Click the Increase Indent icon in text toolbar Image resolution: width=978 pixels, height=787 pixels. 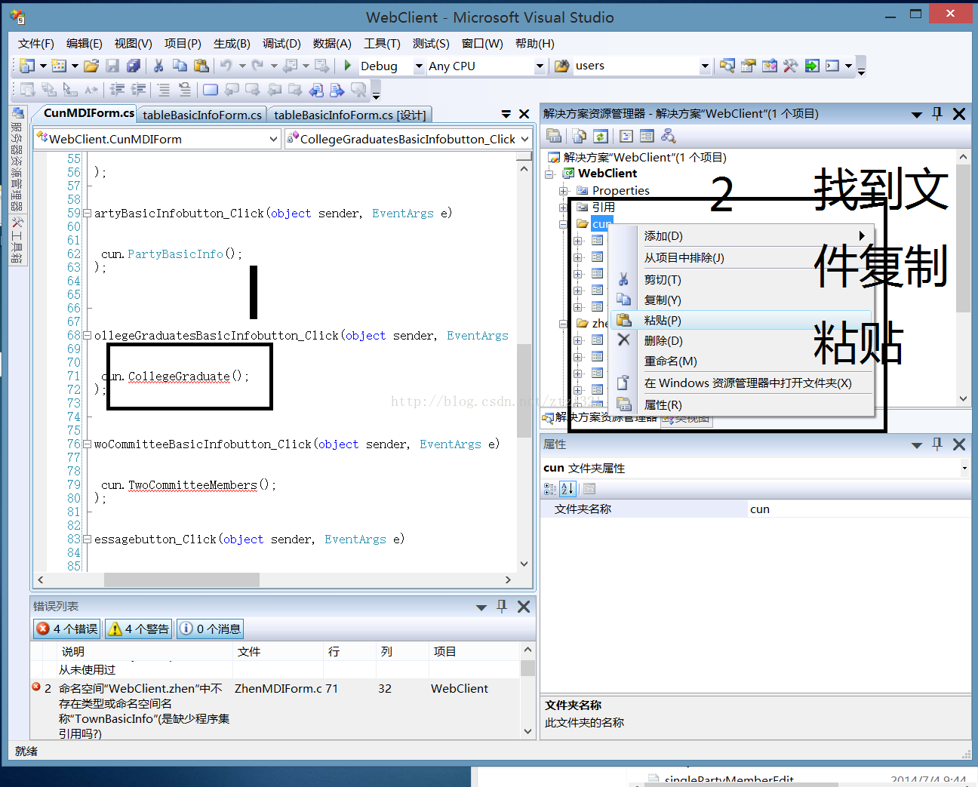[138, 90]
